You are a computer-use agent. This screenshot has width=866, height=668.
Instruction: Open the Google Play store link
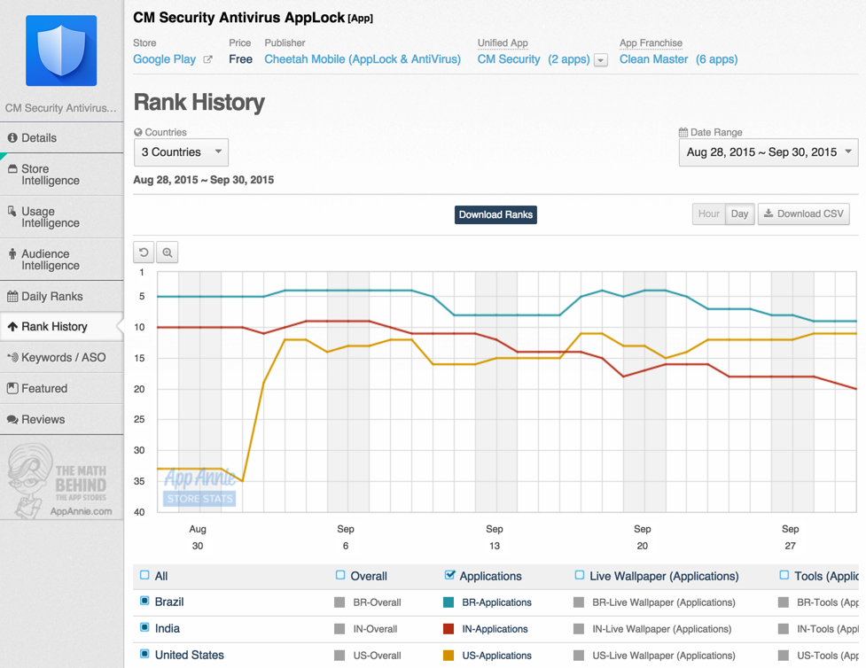[165, 59]
